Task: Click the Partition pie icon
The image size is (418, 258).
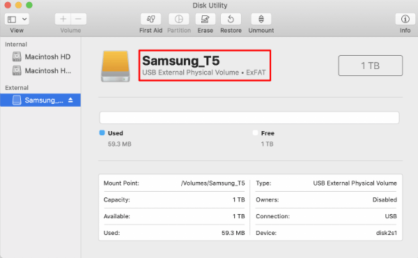Action: tap(179, 19)
